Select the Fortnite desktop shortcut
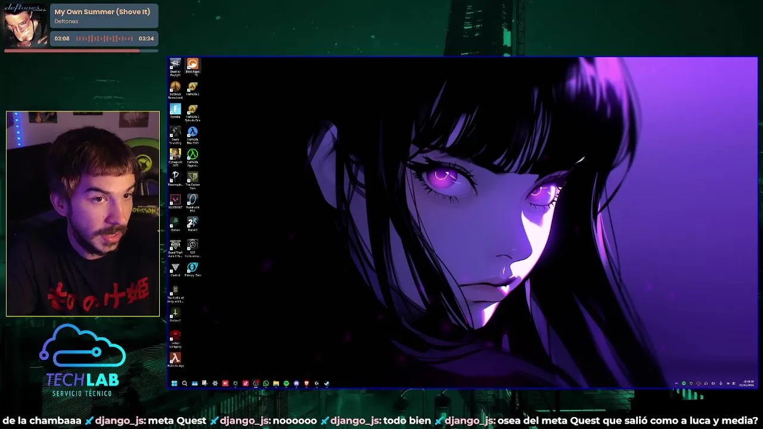763x429 pixels. pos(175,111)
